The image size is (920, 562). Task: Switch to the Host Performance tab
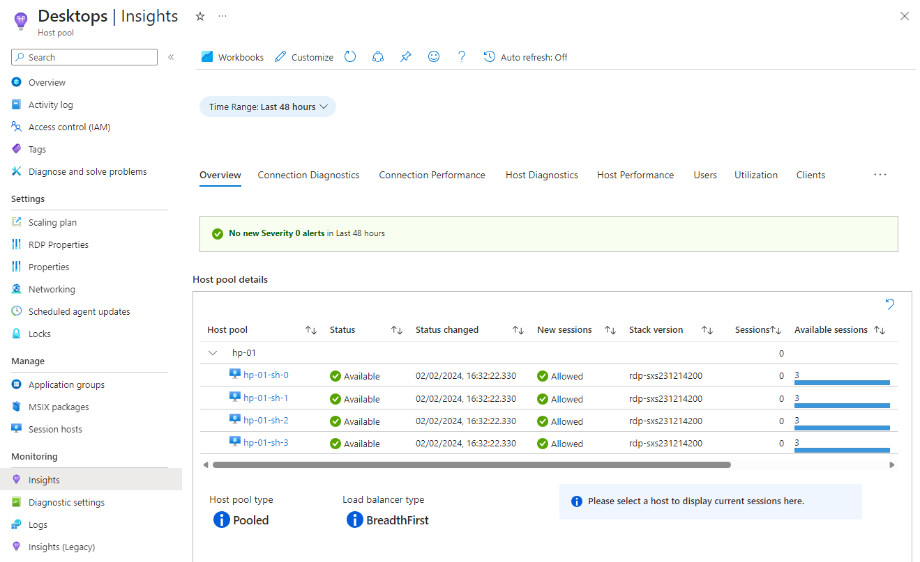(x=635, y=175)
